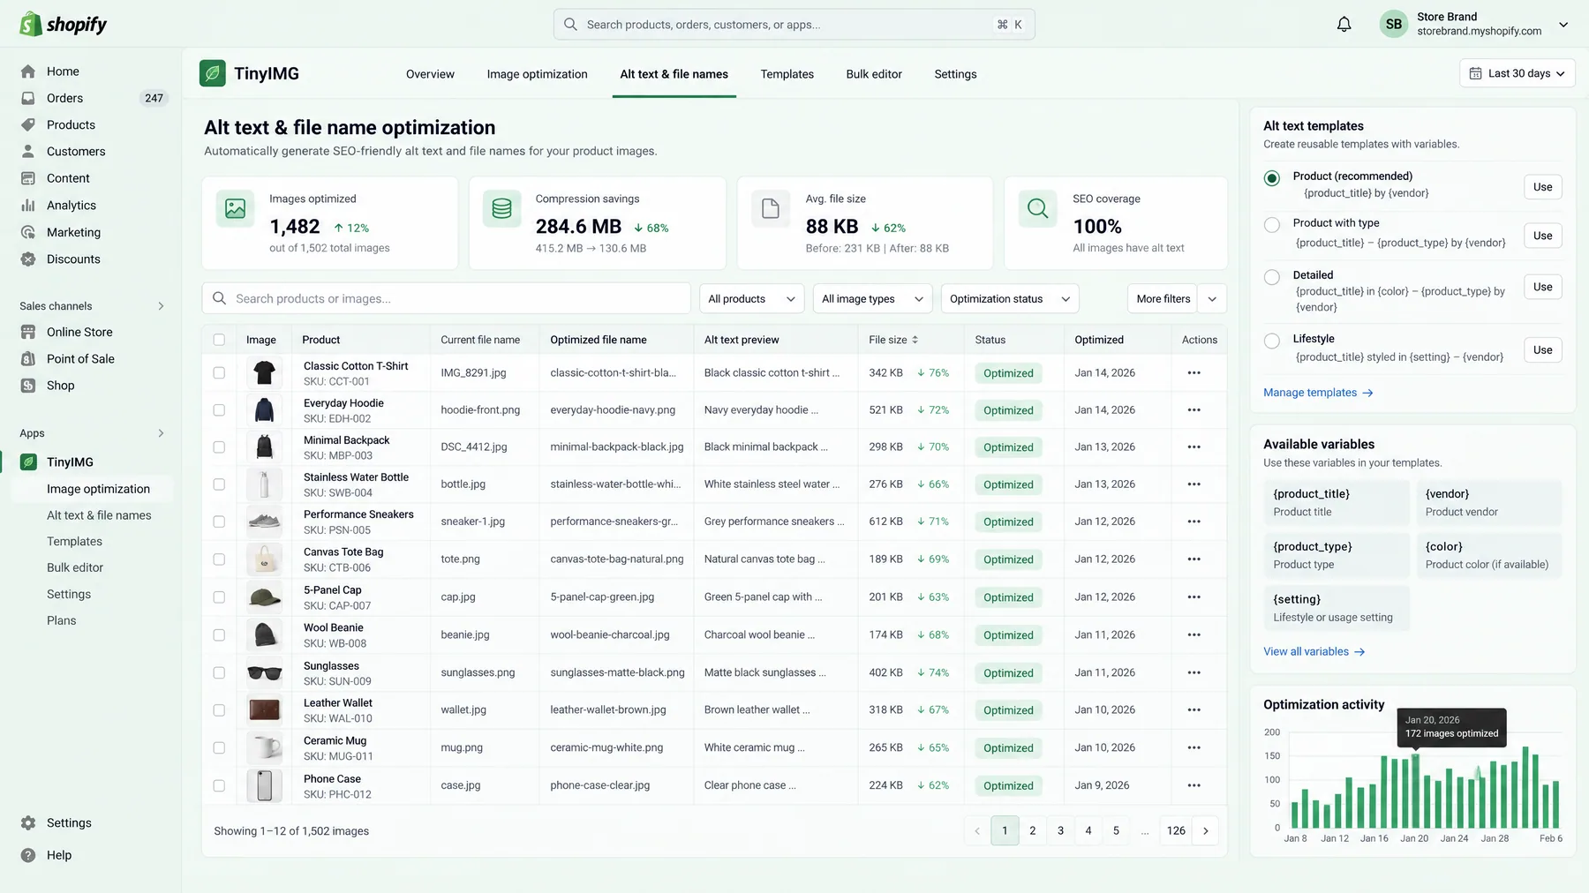This screenshot has height=893, width=1589.
Task: Switch to the Templates tab
Action: tap(787, 74)
